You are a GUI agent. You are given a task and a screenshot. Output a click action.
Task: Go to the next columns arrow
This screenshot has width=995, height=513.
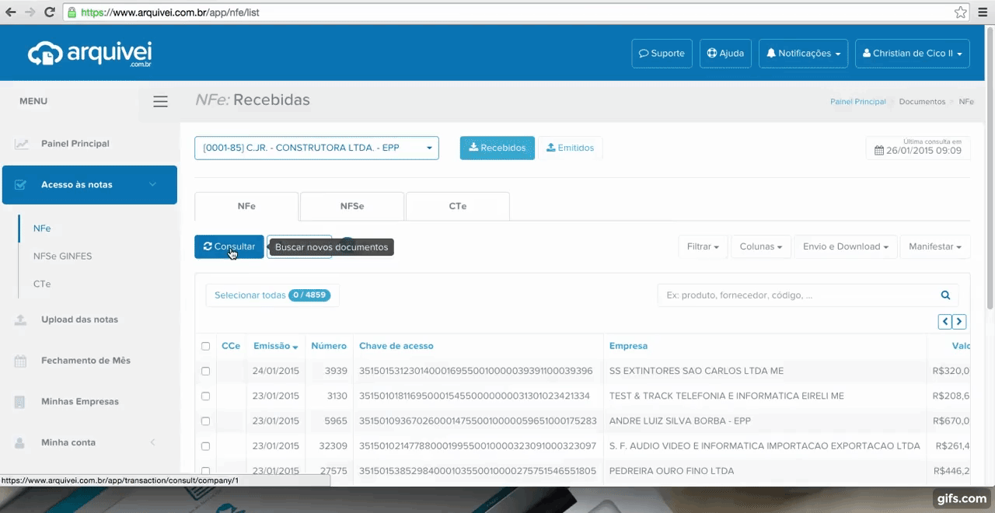959,321
